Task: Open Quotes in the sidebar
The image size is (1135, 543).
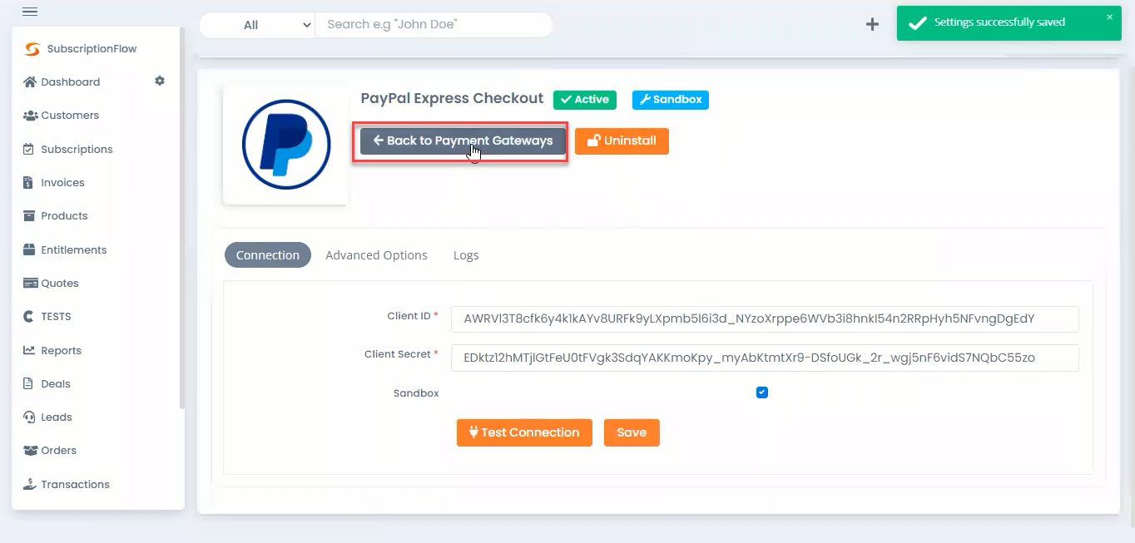Action: pyautogui.click(x=60, y=284)
